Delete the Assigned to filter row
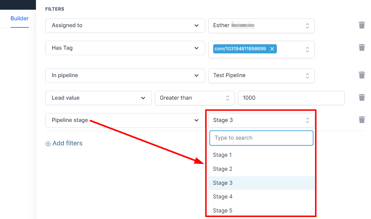The width and height of the screenshot is (371, 219). click(362, 25)
